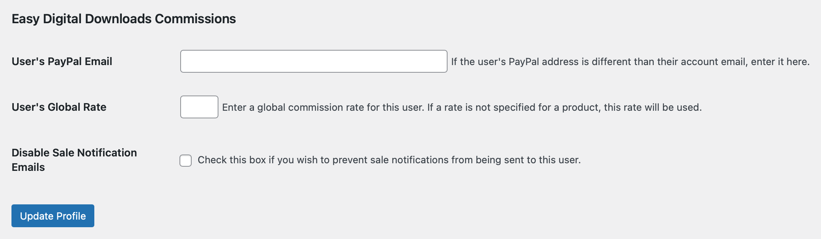Click the Easy Digital Downloads Commissions heading
821x239 pixels.
[124, 19]
